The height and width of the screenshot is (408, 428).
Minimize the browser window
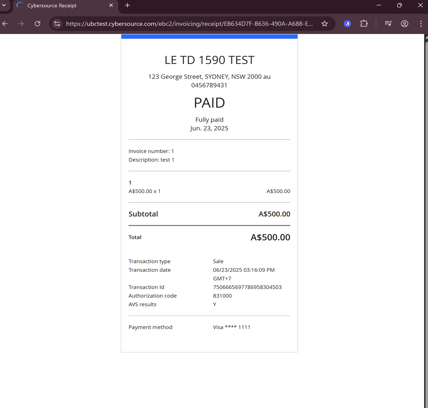[379, 5]
